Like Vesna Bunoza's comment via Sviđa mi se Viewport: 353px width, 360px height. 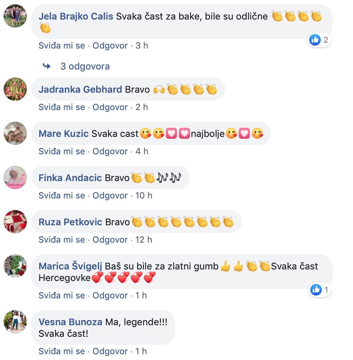(x=62, y=351)
